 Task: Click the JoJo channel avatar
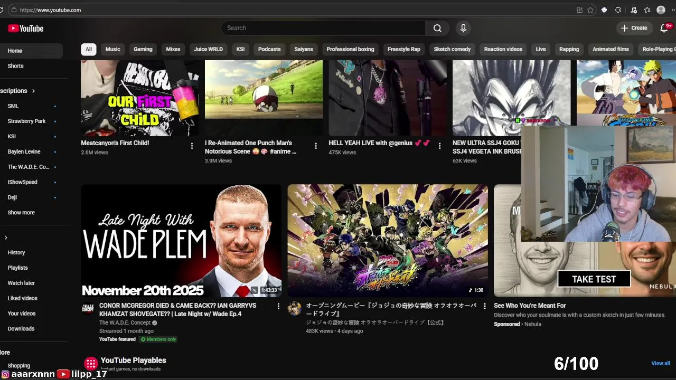pyautogui.click(x=294, y=308)
